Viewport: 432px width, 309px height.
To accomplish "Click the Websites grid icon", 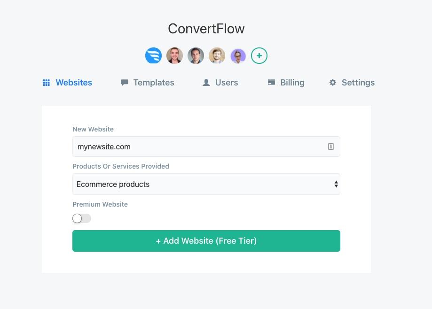I will tap(46, 83).
